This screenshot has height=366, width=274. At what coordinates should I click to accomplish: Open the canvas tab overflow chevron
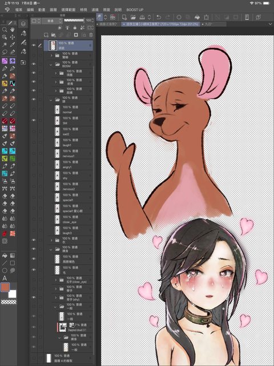pyautogui.click(x=270, y=24)
